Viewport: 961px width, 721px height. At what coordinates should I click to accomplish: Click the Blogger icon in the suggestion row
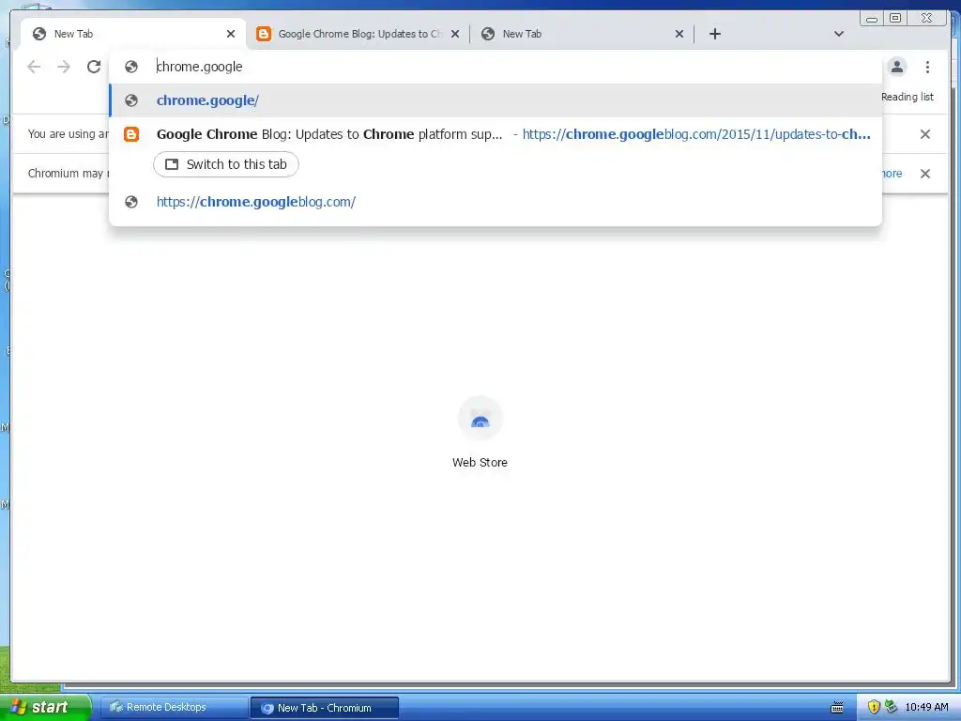click(131, 134)
